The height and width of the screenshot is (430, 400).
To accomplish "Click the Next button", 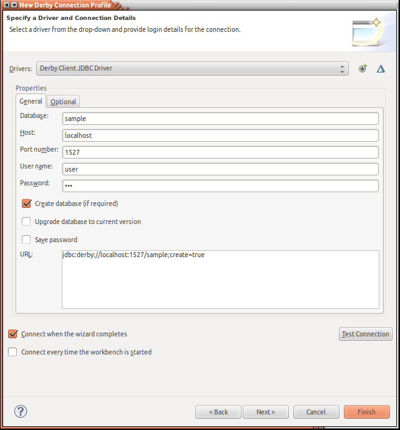I will click(x=266, y=412).
